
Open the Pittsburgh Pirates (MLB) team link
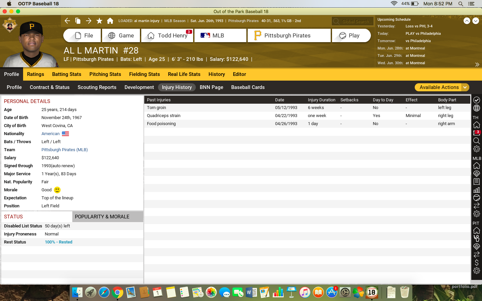[65, 150]
